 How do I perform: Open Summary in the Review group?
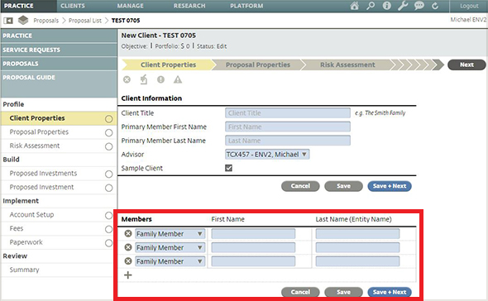pyautogui.click(x=24, y=270)
